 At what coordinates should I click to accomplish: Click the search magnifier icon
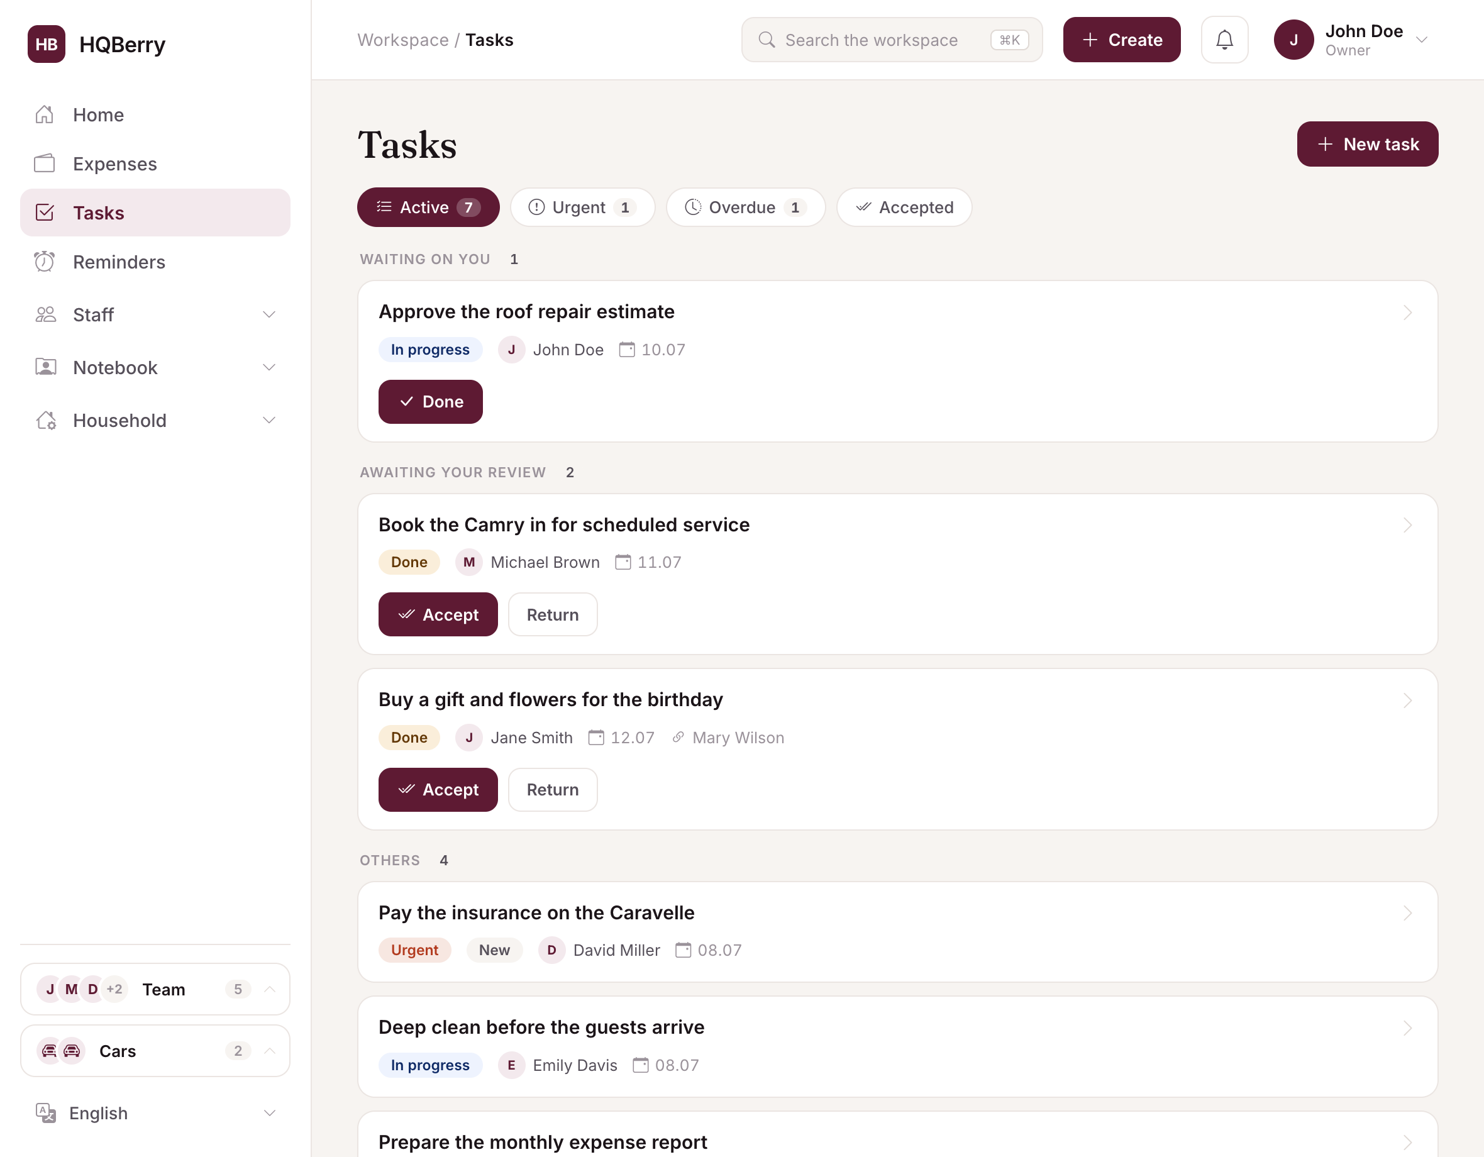click(x=767, y=40)
